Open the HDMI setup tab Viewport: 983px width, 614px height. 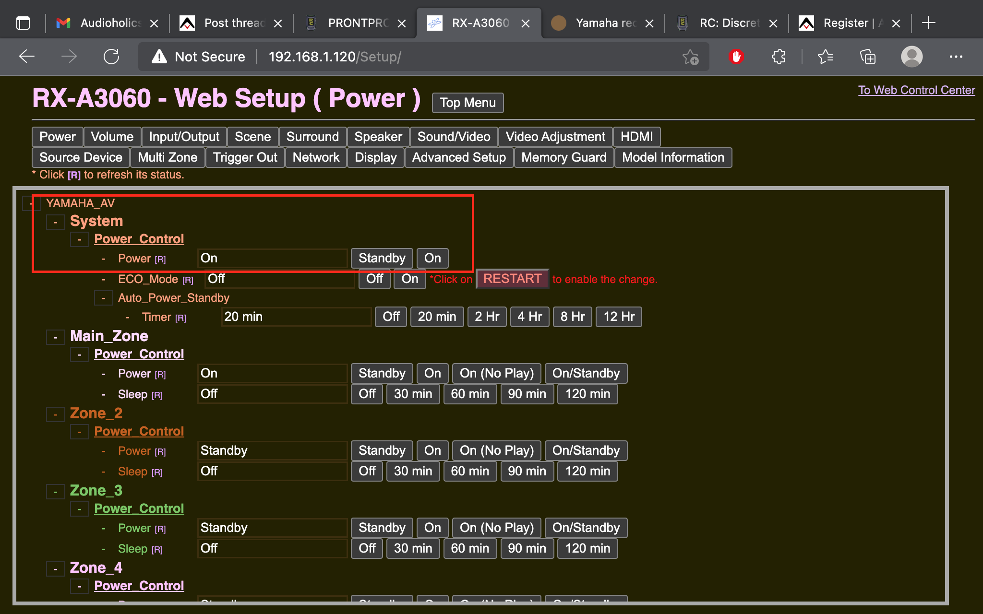click(x=637, y=137)
